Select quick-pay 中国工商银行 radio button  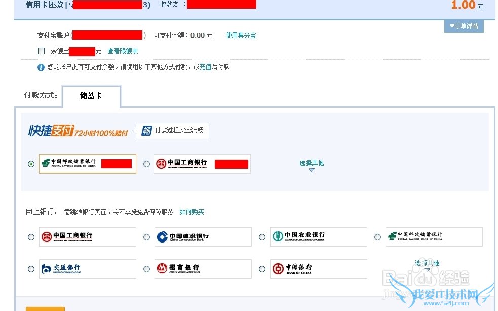tap(146, 164)
